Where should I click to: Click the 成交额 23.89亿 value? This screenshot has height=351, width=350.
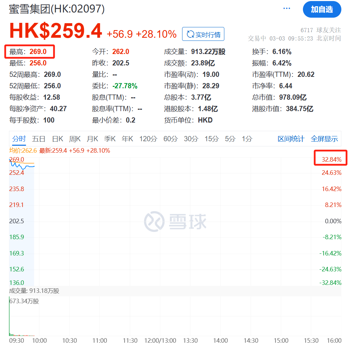[x=203, y=63]
